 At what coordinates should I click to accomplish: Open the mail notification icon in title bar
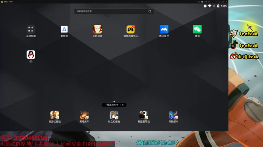click(x=205, y=2)
